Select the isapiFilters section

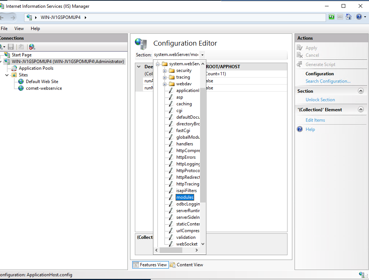point(186,191)
